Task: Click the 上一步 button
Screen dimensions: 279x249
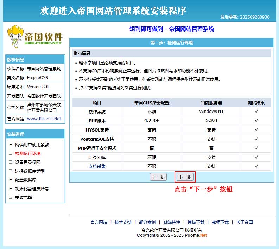Action: point(158,177)
